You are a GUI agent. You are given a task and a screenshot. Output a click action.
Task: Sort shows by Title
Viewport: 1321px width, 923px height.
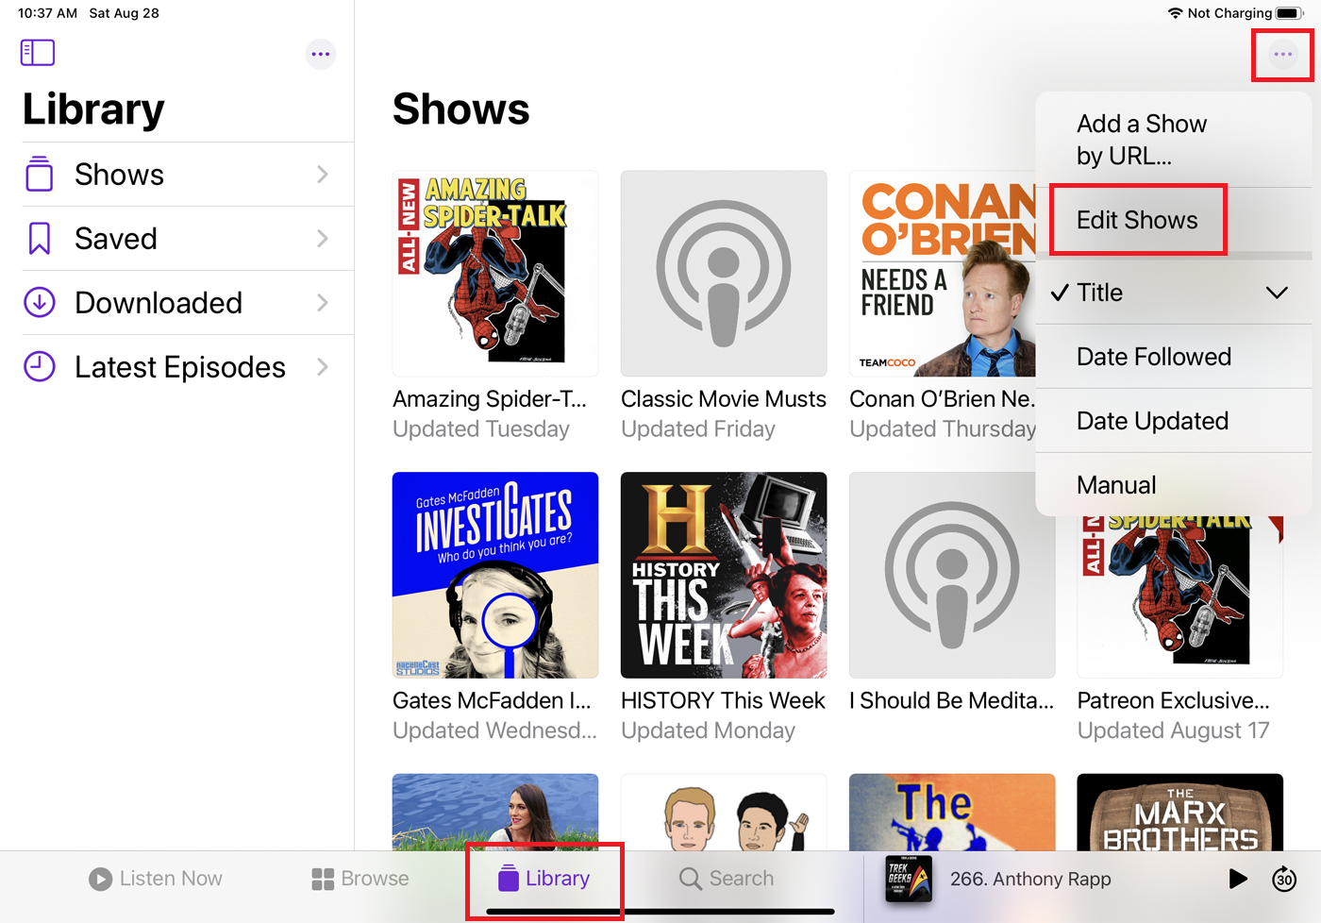tap(1174, 293)
